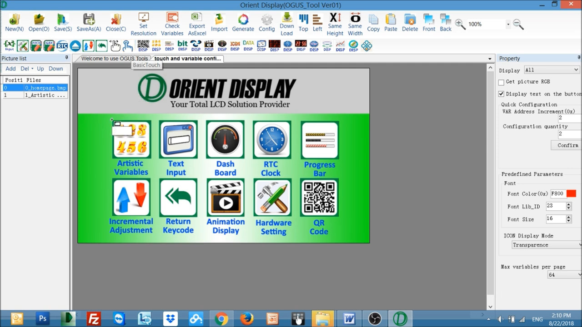Apply Same Height to selection
The height and width of the screenshot is (327, 582).
coord(335,24)
